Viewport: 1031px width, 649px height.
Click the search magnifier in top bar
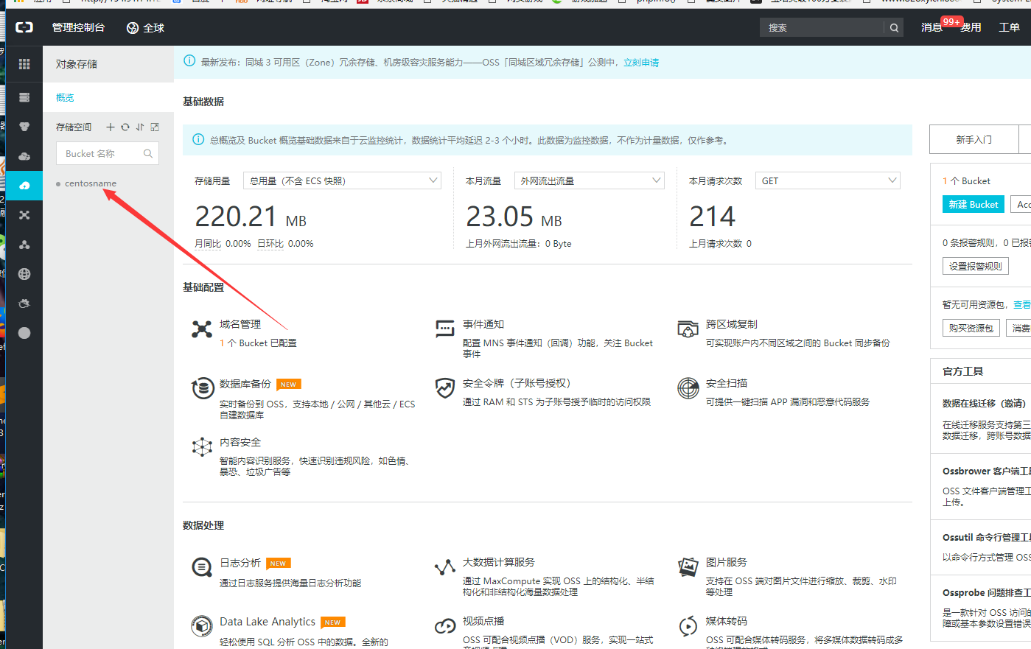coord(894,28)
